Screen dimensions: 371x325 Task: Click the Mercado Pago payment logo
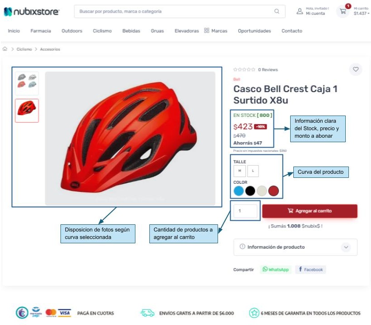[36, 312]
